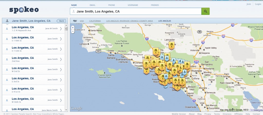The width and height of the screenshot is (263, 115).
Task: Click the person icon beside 2nd Ave
Action: pyautogui.click(x=7, y=60)
